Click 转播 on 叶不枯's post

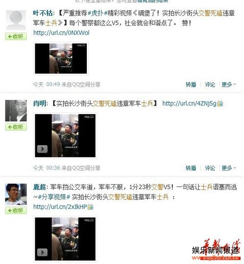[x=191, y=85]
